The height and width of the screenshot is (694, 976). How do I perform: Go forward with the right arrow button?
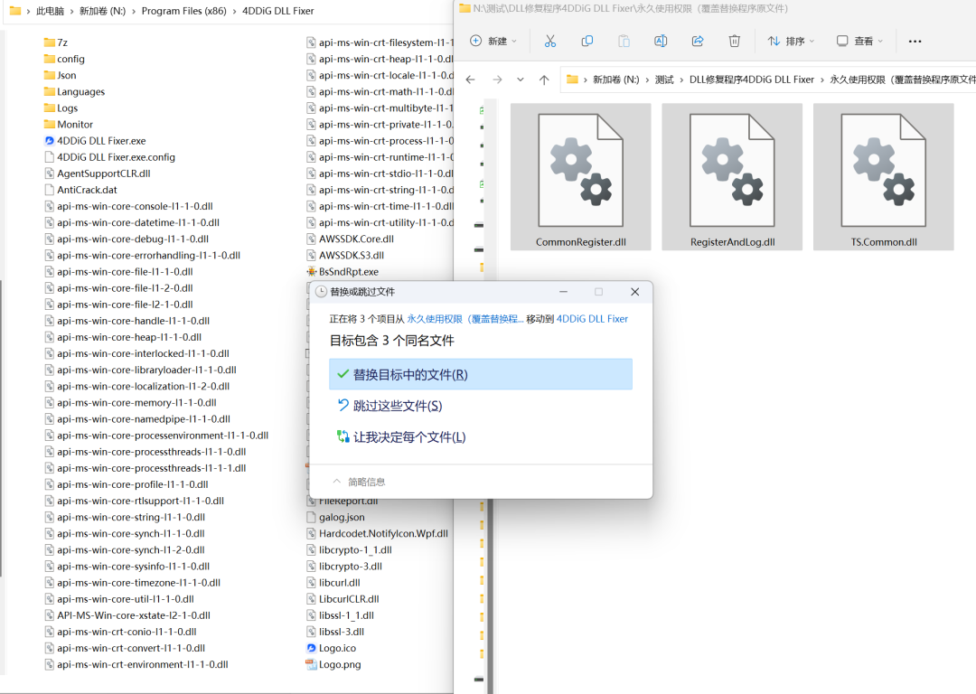(497, 80)
